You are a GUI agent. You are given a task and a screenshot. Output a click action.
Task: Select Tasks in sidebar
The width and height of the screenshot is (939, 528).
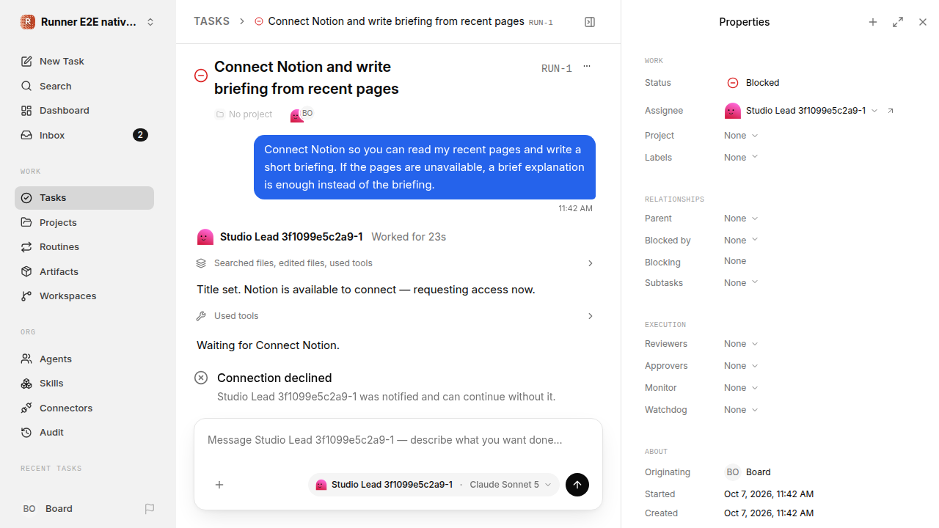pyautogui.click(x=84, y=198)
